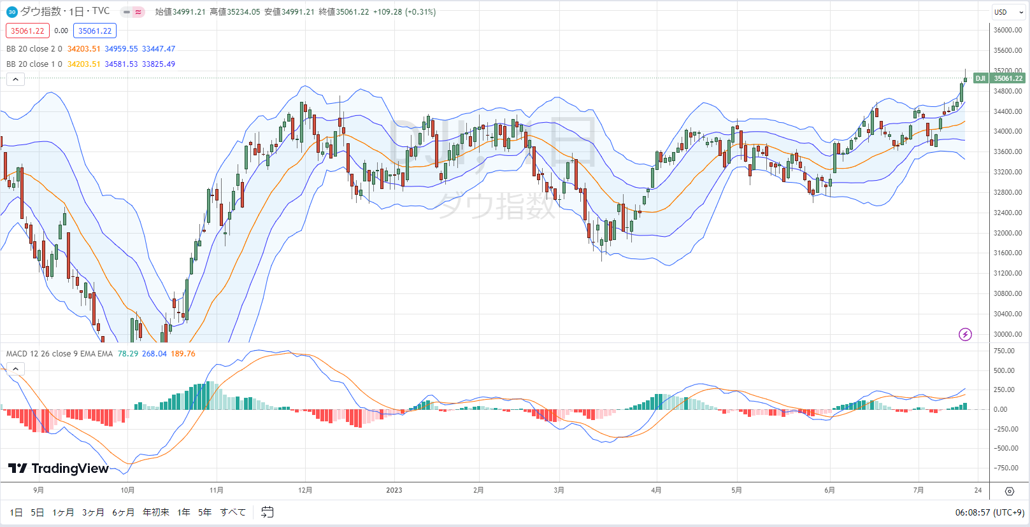Viewport: 1030px width, 527px height.
Task: Click the MACD -750.00 axis label
Action: point(1006,468)
